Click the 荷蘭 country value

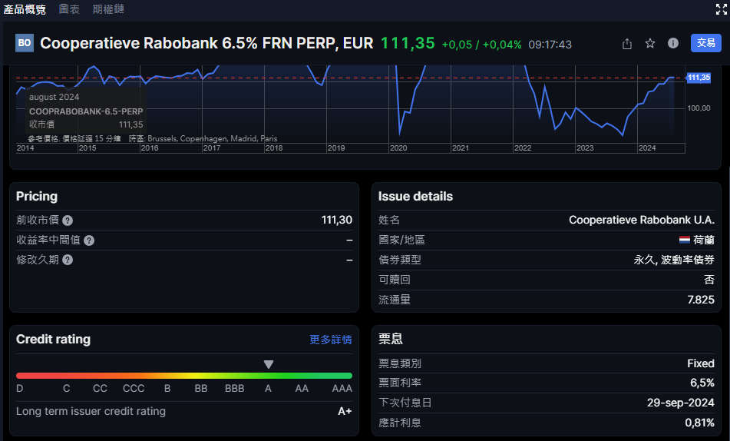point(703,240)
